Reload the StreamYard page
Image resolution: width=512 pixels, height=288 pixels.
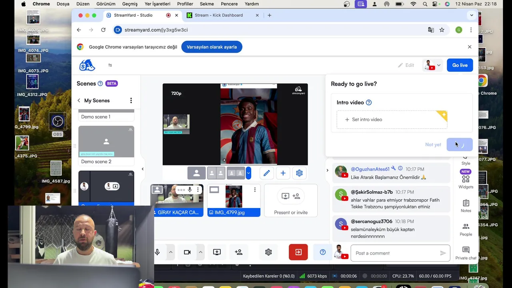103,30
